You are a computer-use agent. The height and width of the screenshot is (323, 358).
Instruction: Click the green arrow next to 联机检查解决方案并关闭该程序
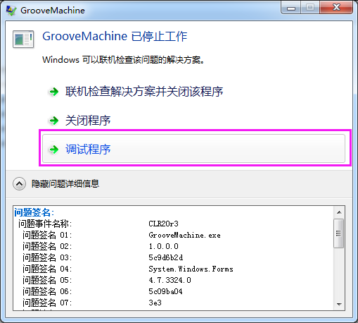coord(54,92)
